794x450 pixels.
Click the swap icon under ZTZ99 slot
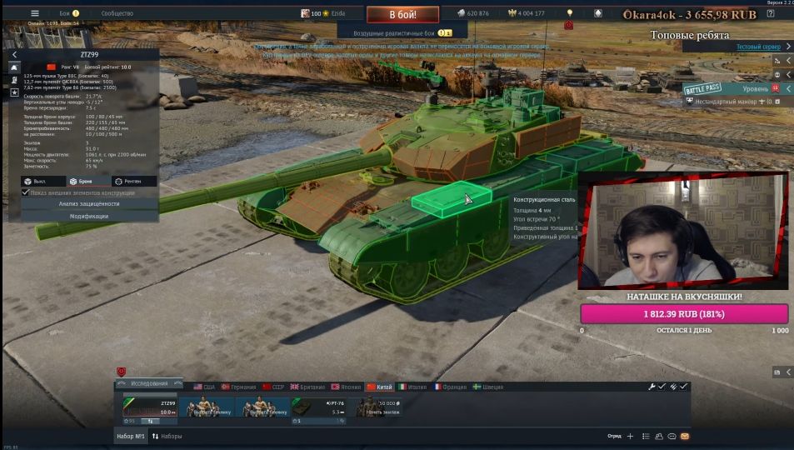click(151, 421)
